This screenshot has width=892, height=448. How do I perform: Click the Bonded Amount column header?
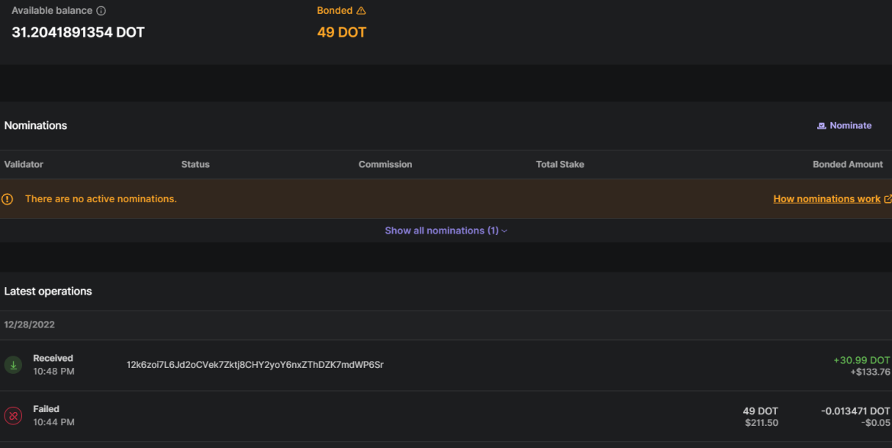point(848,164)
